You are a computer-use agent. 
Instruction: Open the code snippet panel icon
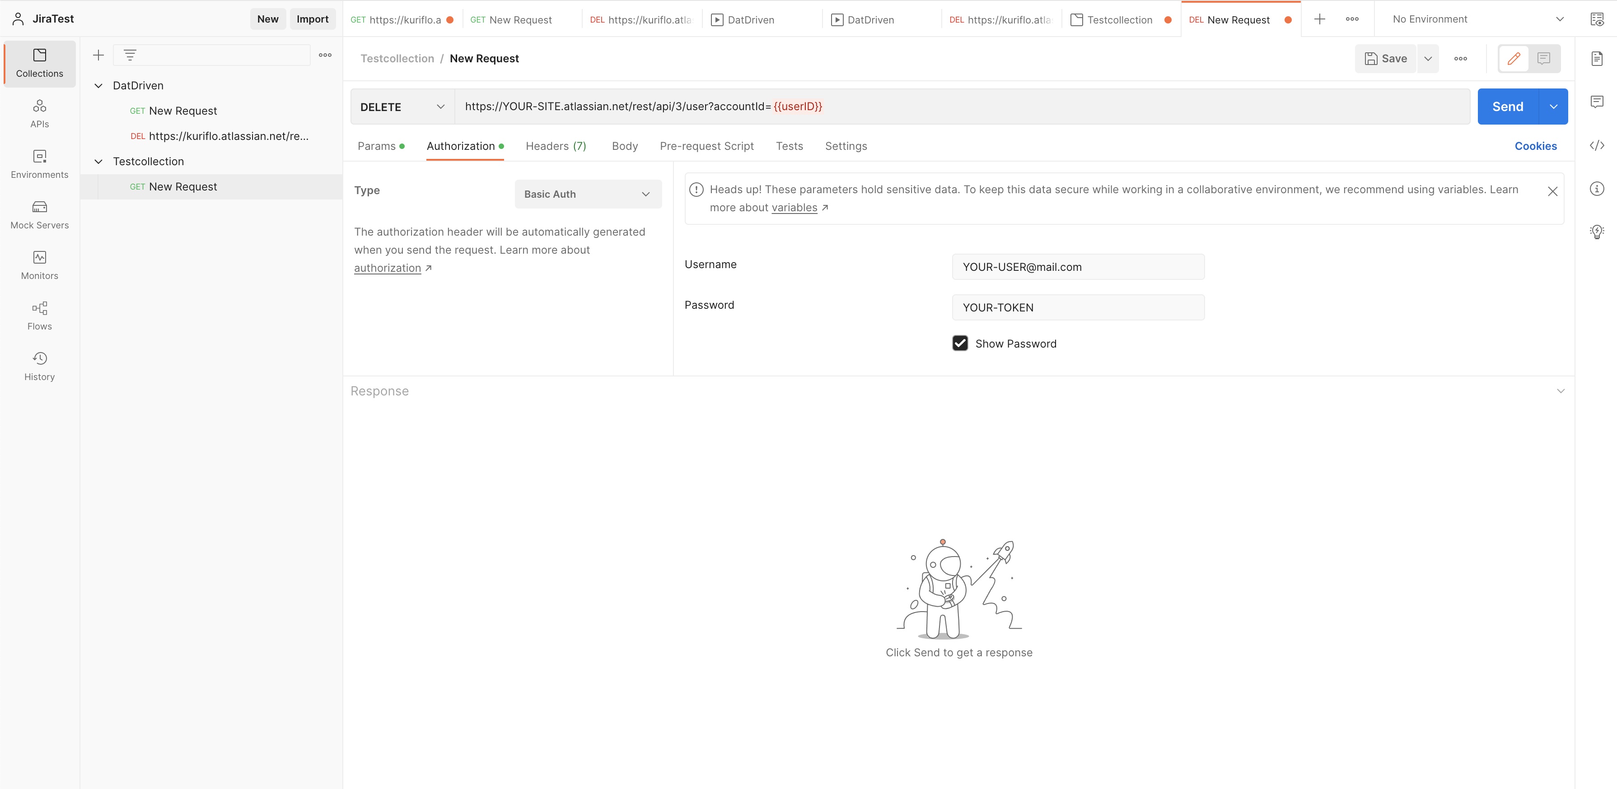pos(1597,145)
